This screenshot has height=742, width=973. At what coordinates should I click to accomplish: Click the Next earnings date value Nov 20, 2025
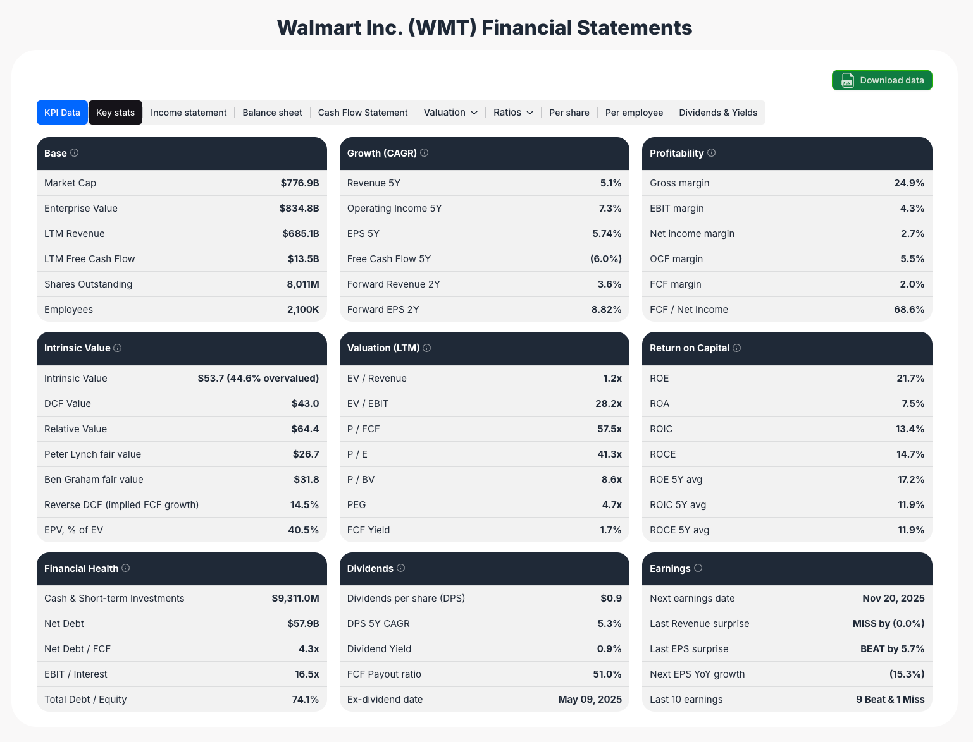(x=893, y=598)
